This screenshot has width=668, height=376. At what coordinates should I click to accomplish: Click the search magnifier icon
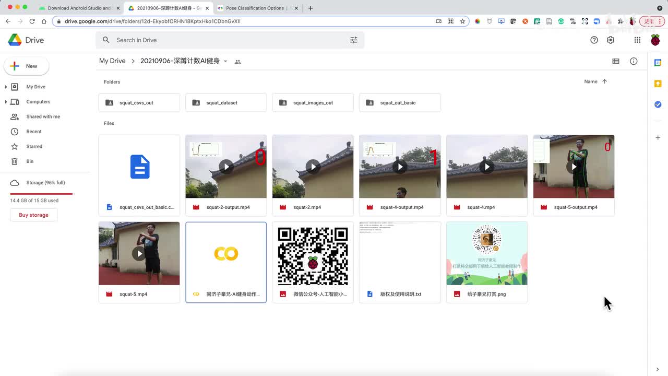[x=106, y=40]
